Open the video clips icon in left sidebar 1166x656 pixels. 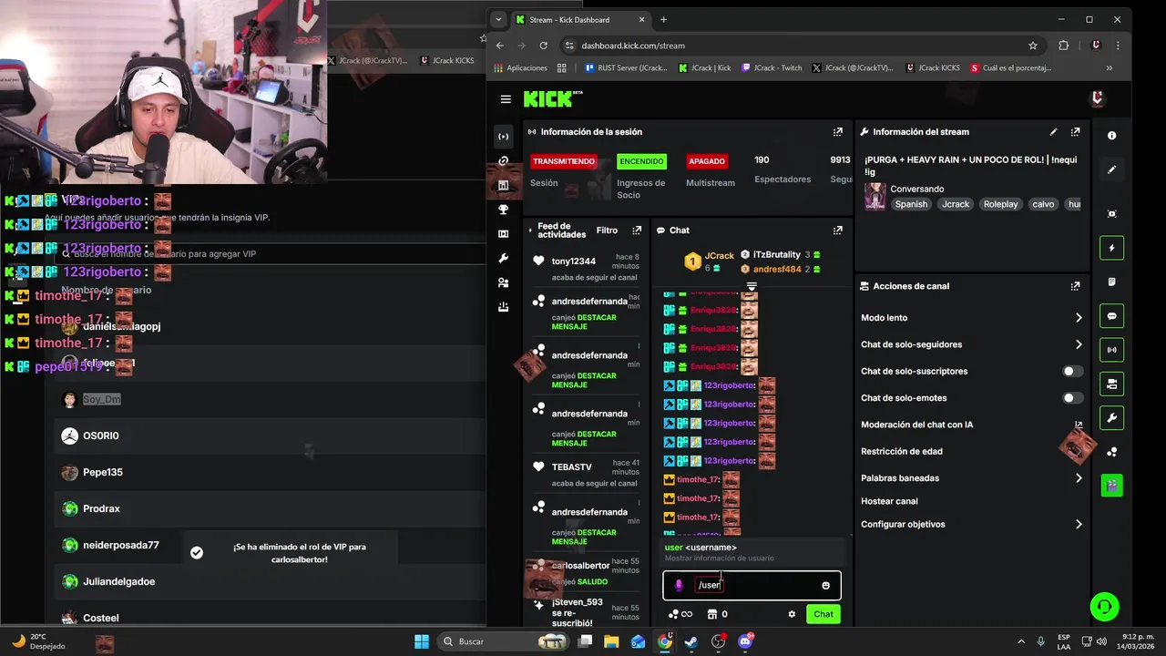pyautogui.click(x=503, y=234)
